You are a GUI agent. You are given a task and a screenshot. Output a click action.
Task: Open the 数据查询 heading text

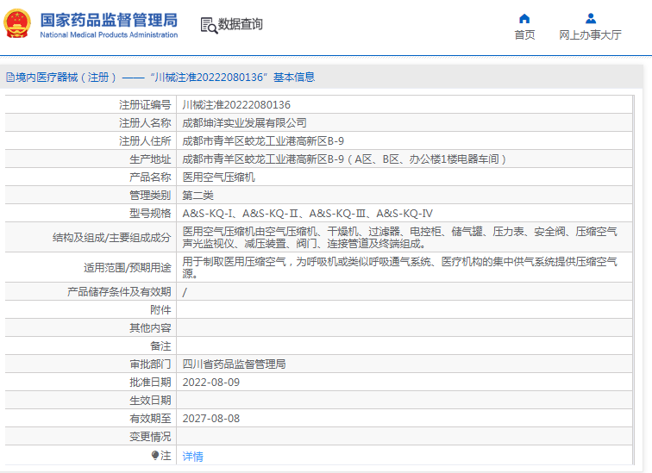coord(241,24)
